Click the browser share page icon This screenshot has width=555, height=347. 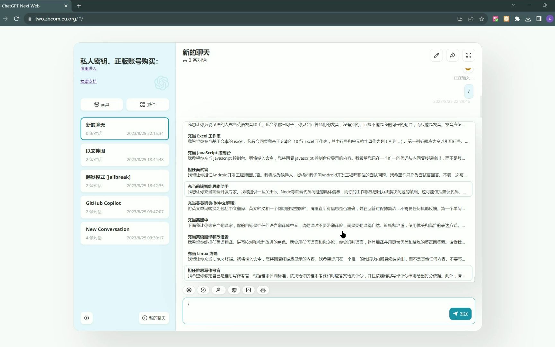[x=471, y=19]
